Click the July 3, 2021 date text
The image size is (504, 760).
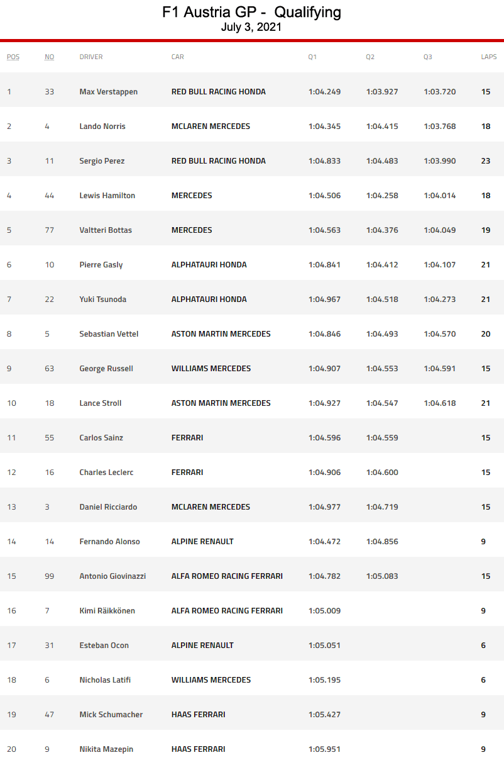click(x=251, y=27)
